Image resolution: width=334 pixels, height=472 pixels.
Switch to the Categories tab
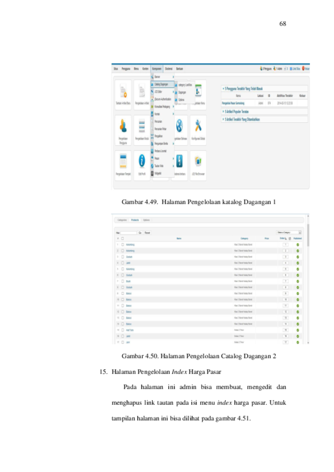122,220
